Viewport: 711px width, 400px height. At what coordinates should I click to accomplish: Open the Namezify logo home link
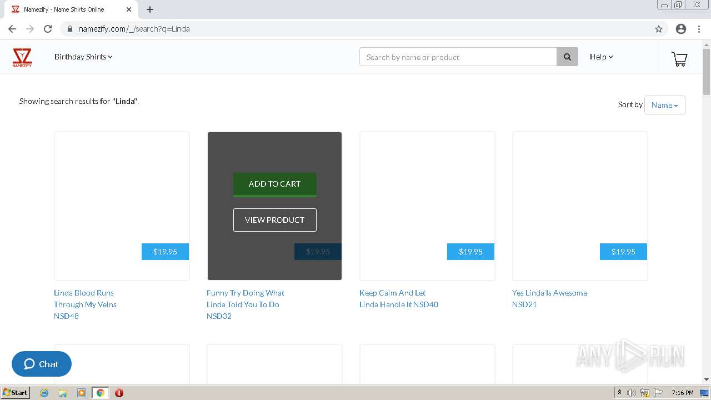22,57
